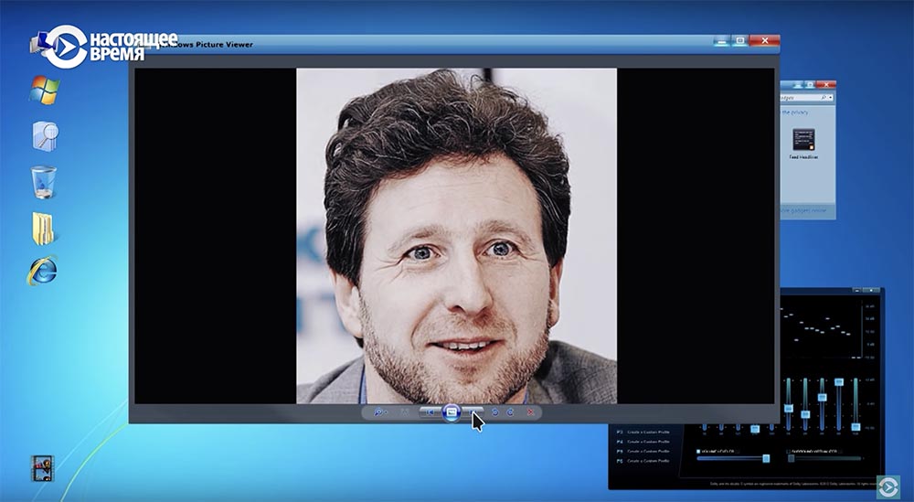Screen dimensions: 914x502
Task: Open the yellow folder desktop icon
Action: pyautogui.click(x=43, y=228)
